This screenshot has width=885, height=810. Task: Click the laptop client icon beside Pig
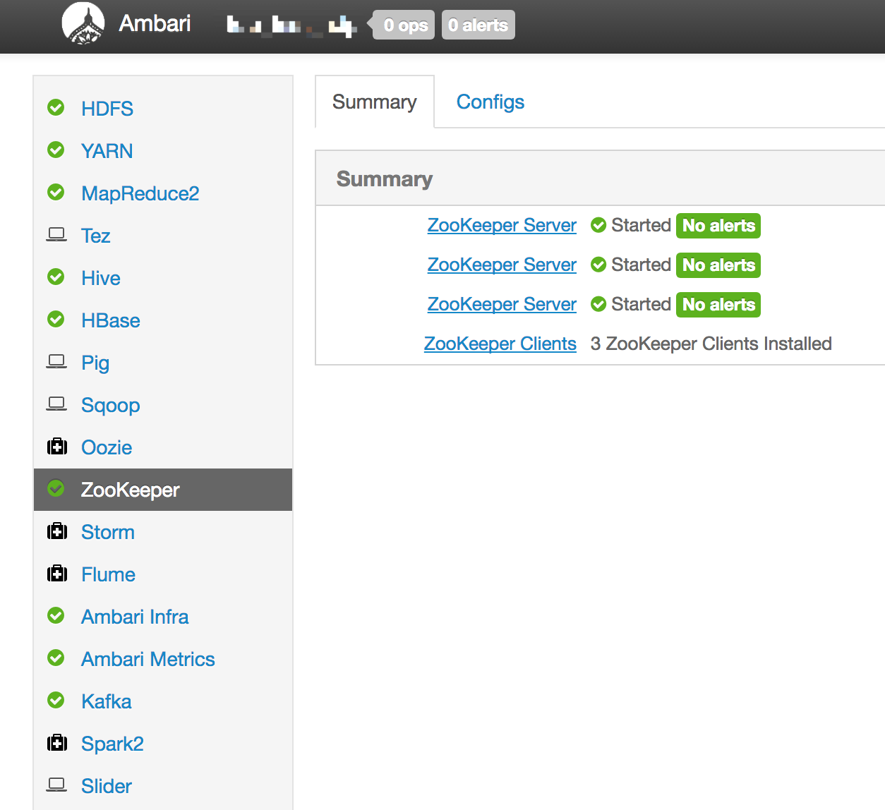[x=56, y=361]
